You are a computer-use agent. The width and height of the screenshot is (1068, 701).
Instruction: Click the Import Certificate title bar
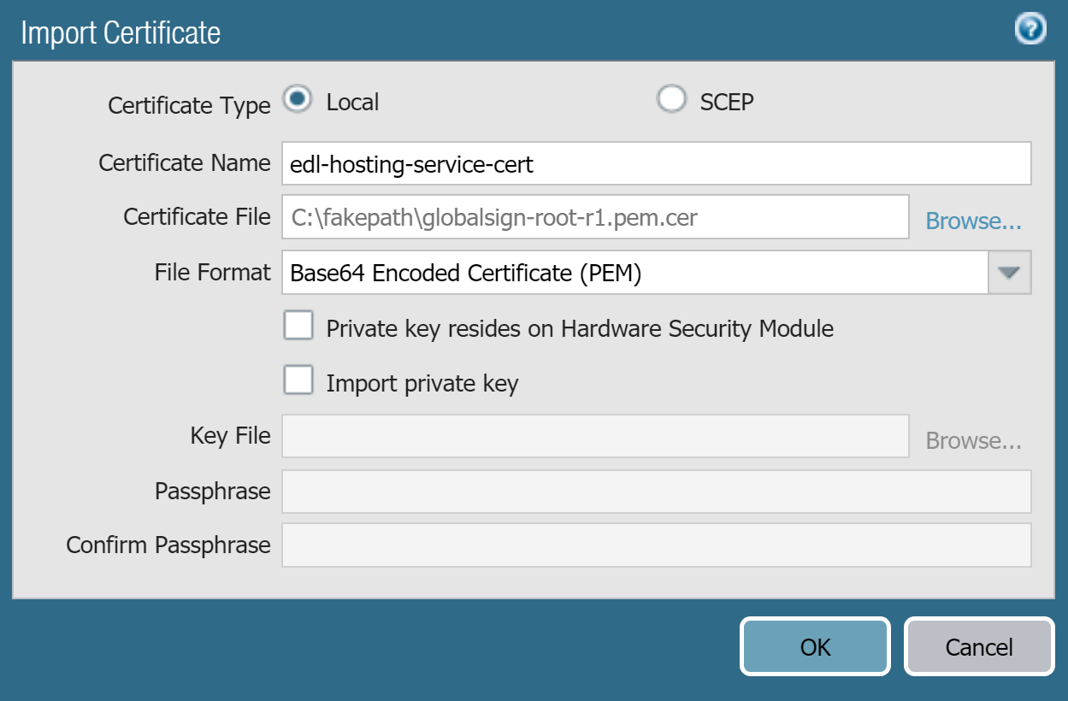(x=513, y=32)
